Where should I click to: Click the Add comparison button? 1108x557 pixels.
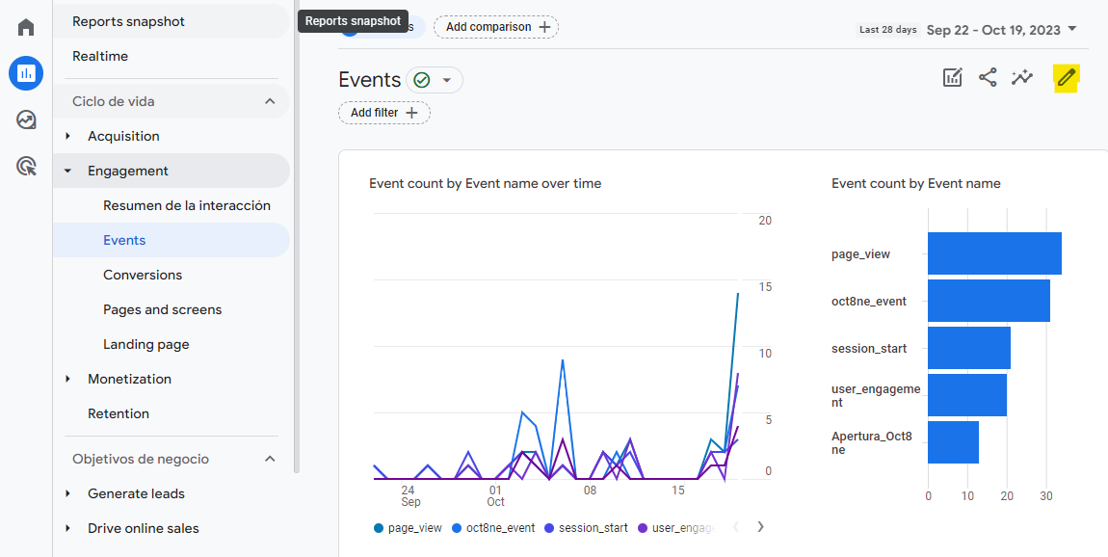[496, 27]
